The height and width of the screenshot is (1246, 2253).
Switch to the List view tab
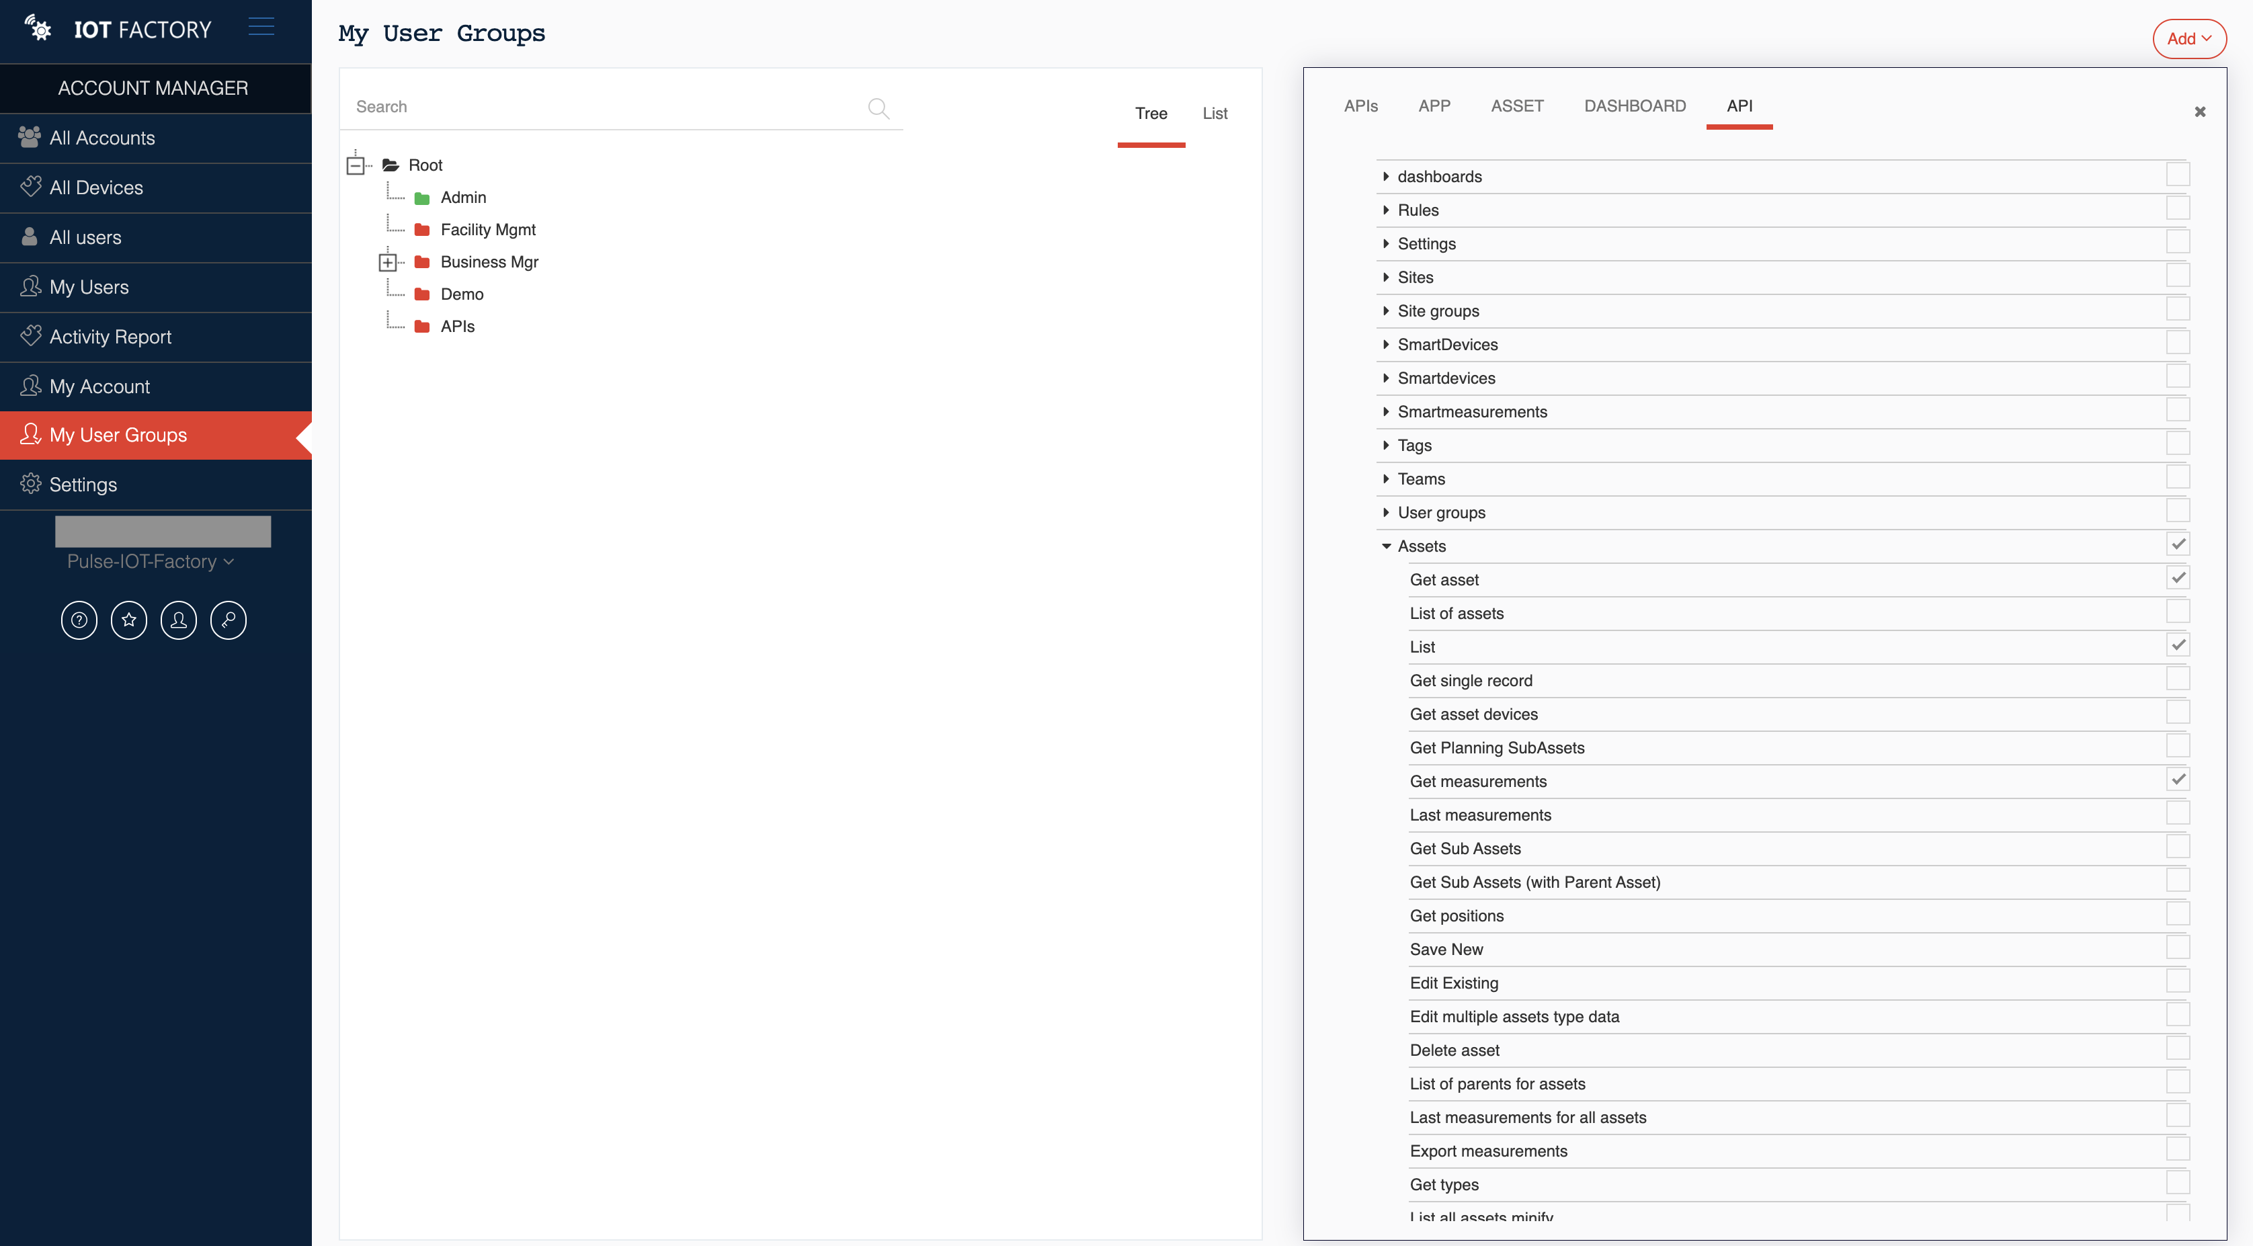(x=1214, y=114)
